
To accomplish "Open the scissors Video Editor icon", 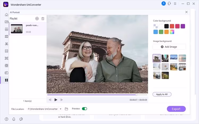I will [x=6, y=44].
